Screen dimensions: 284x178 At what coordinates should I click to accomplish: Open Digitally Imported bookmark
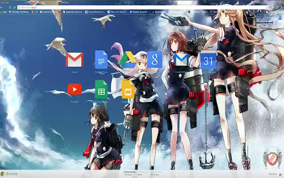140,12
